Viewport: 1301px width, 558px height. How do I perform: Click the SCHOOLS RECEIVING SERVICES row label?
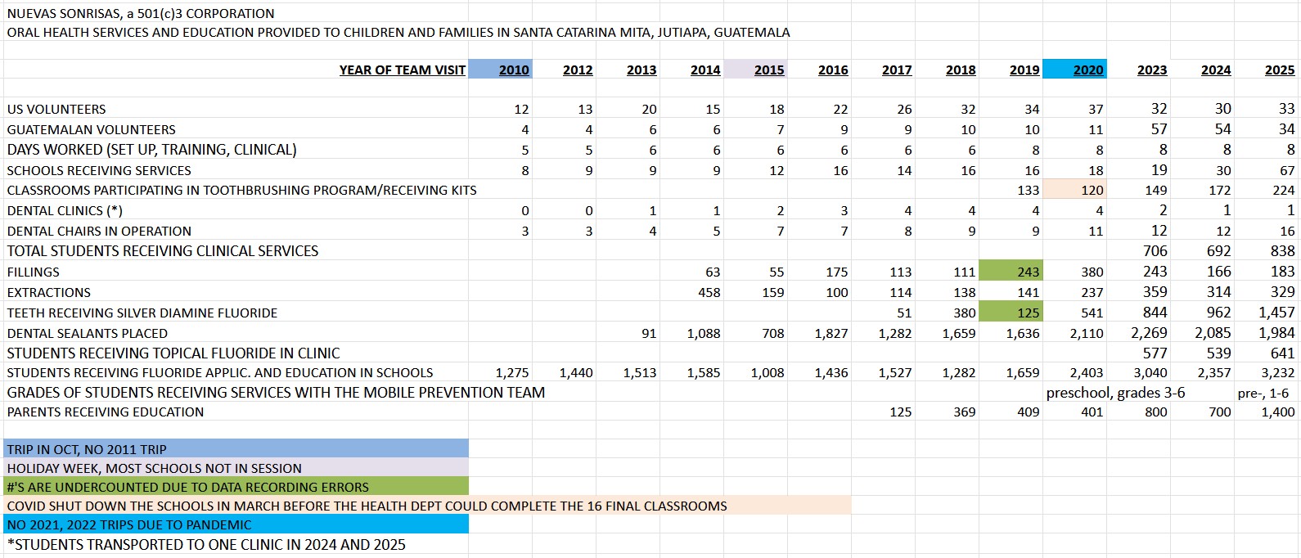pyautogui.click(x=99, y=171)
